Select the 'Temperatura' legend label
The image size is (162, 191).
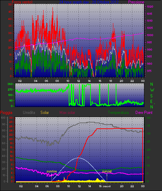tap(118, 113)
